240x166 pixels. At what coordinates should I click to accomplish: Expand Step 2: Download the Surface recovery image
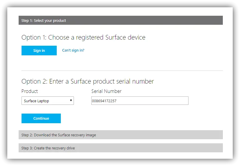[120, 135]
